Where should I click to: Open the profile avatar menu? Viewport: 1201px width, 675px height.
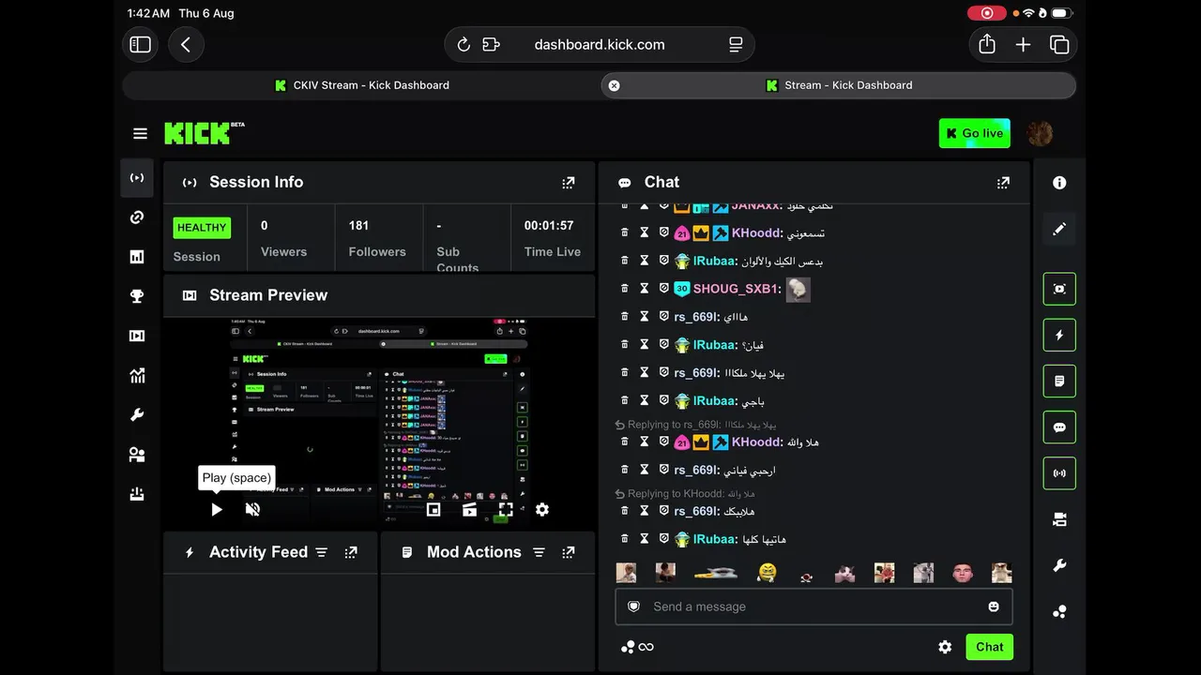(1040, 133)
